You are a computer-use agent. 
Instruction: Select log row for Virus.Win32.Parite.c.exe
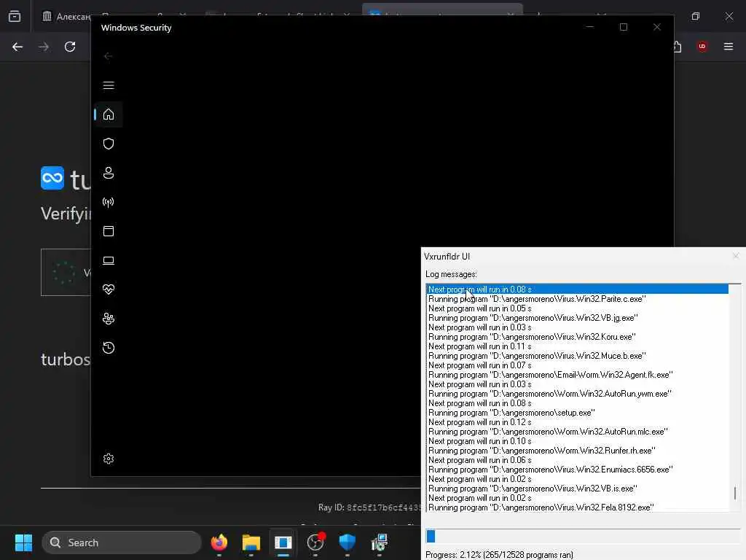(x=578, y=298)
